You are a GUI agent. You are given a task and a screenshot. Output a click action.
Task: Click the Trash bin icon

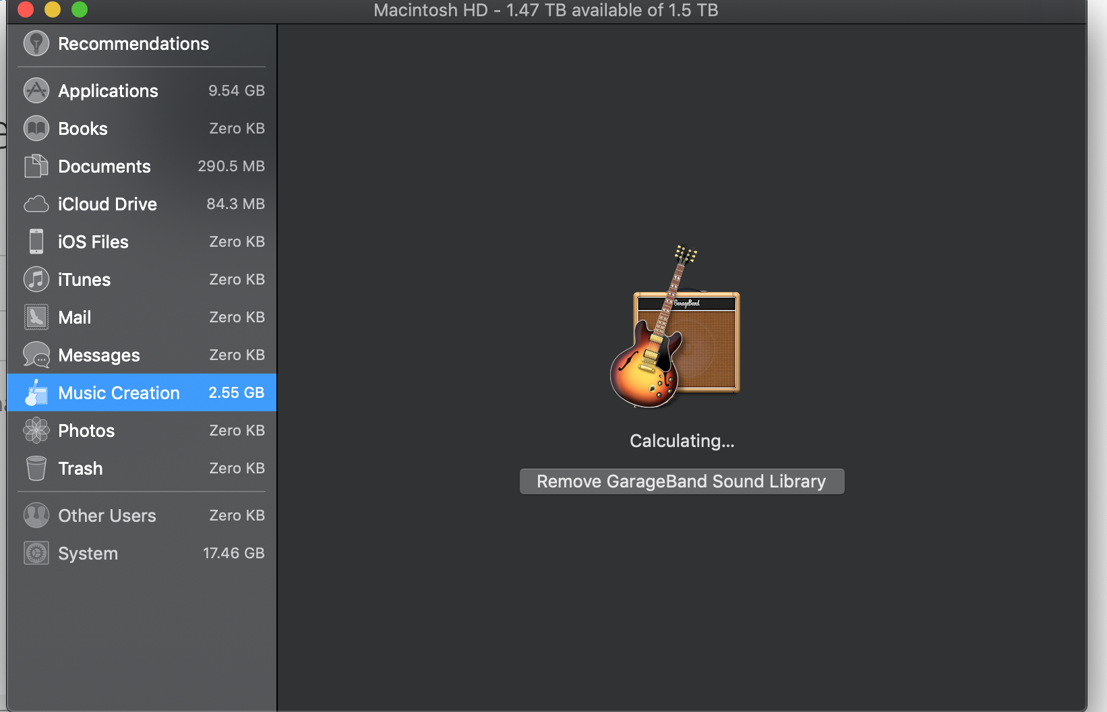(36, 469)
